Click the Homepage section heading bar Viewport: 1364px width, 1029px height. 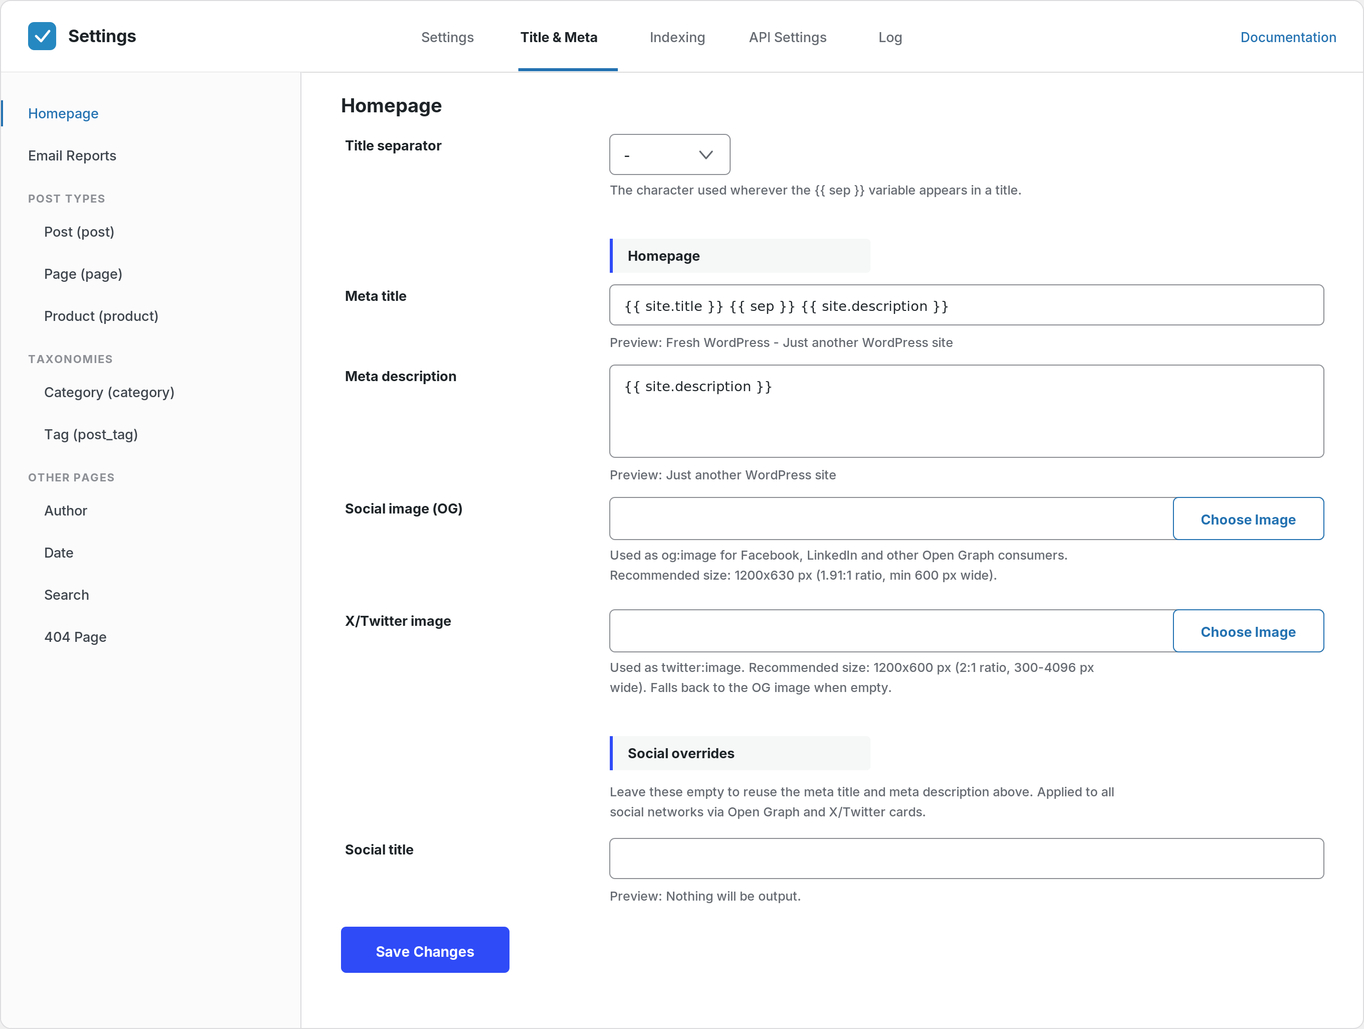pyautogui.click(x=739, y=256)
